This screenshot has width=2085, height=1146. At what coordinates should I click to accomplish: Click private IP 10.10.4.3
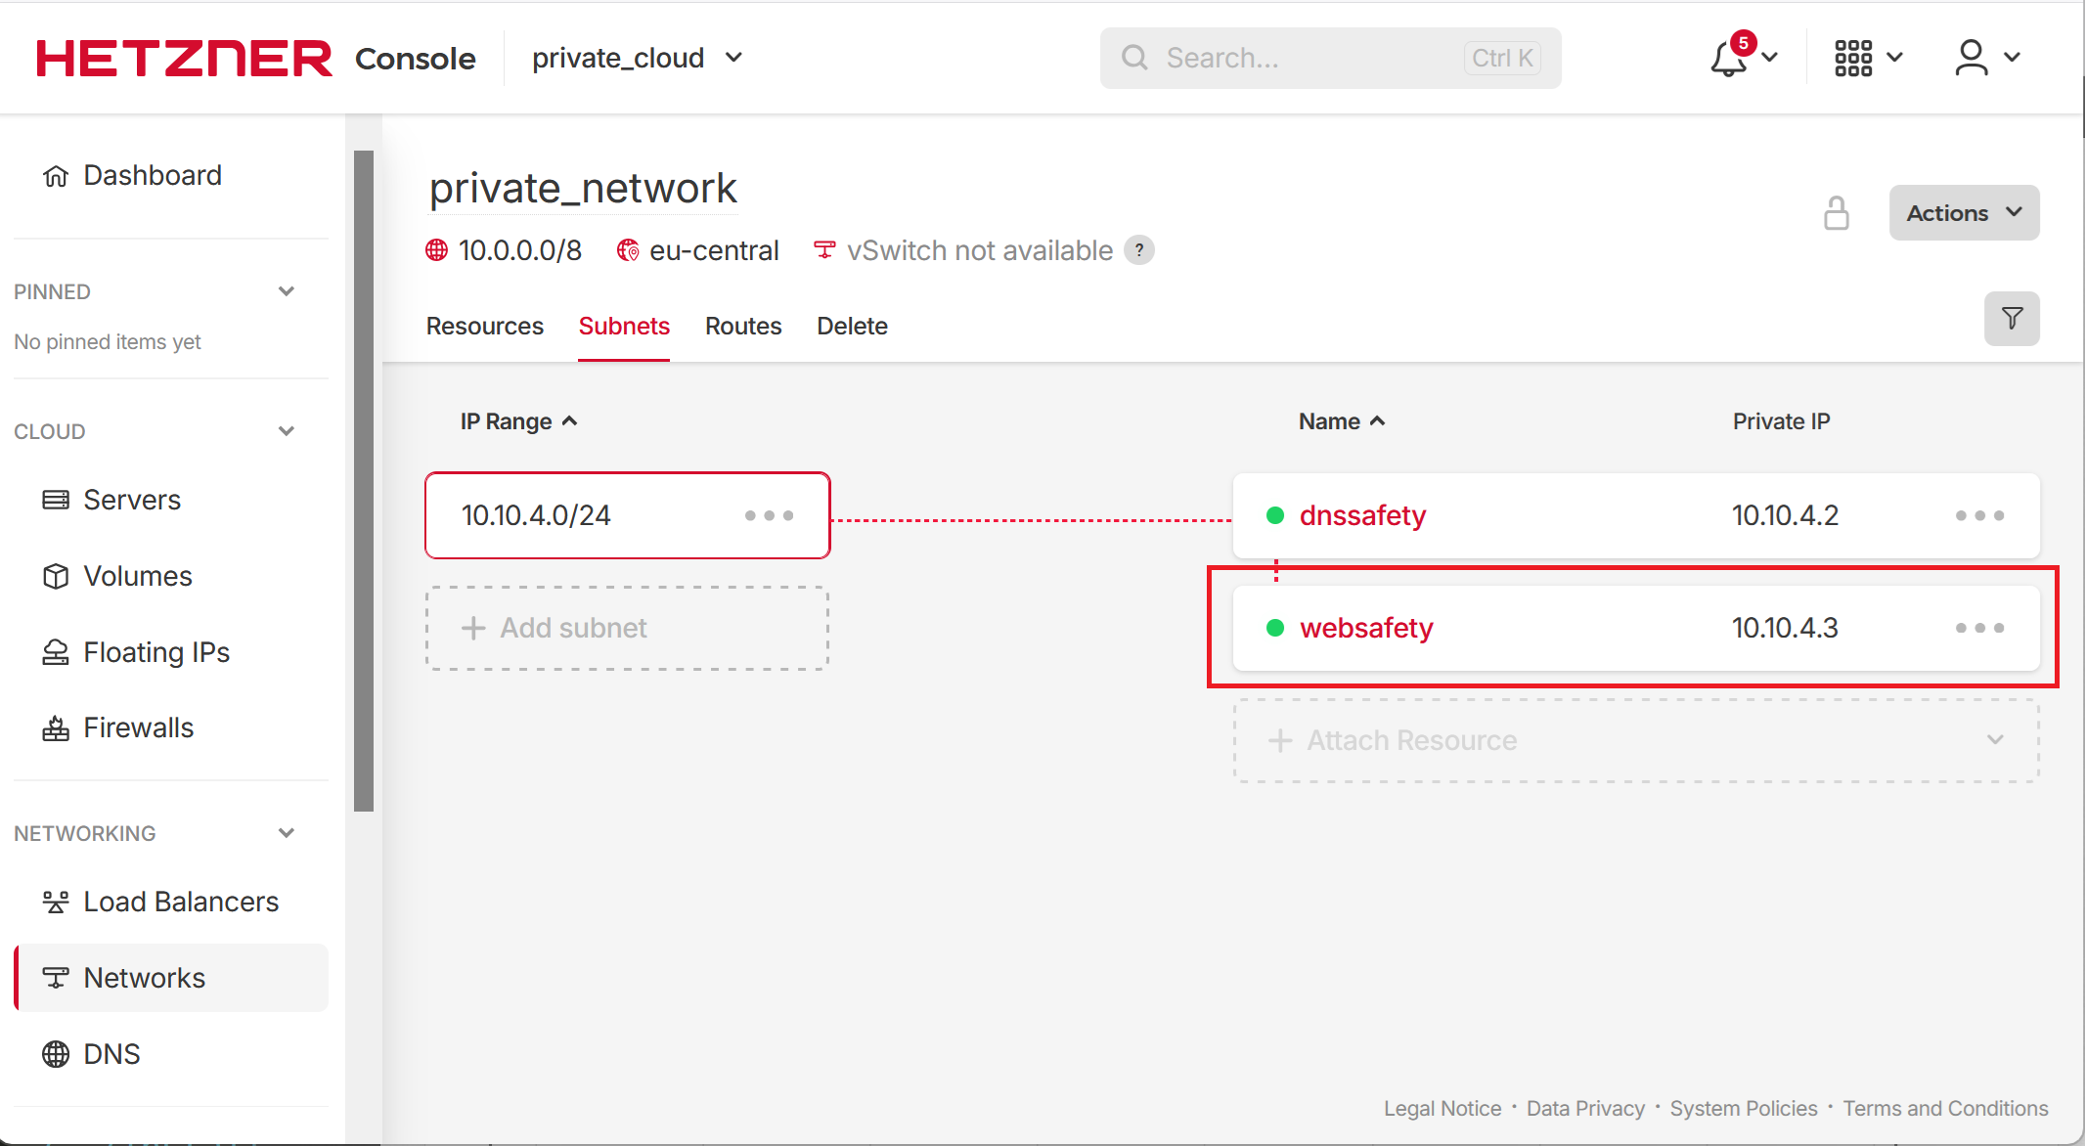1785,628
